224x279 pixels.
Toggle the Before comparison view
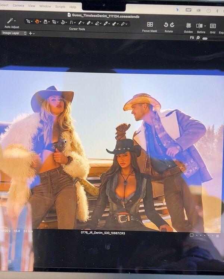[199, 26]
